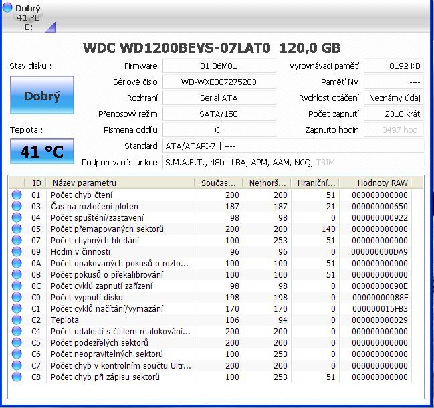Click transfer mode field SATA/150
The image size is (434, 408).
click(219, 114)
